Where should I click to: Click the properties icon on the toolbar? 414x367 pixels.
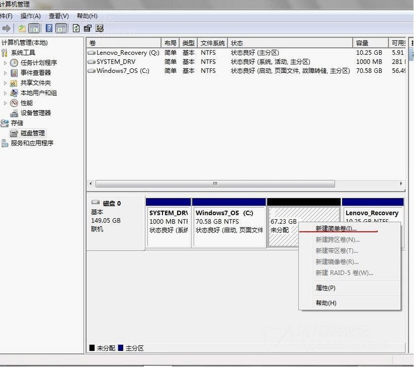(x=86, y=28)
